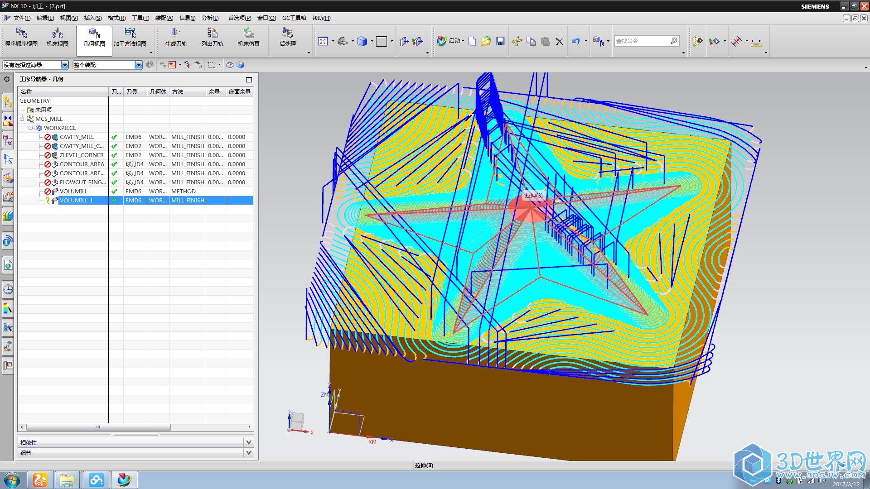This screenshot has height=489, width=870.
Task: Collapse the WORKPIECE tree node
Action: click(x=31, y=128)
